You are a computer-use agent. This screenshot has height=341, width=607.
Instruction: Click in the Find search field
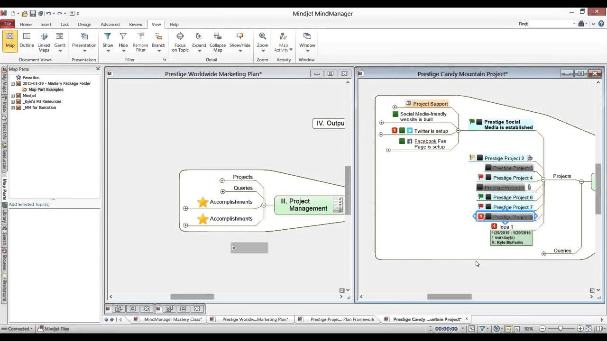pos(551,24)
